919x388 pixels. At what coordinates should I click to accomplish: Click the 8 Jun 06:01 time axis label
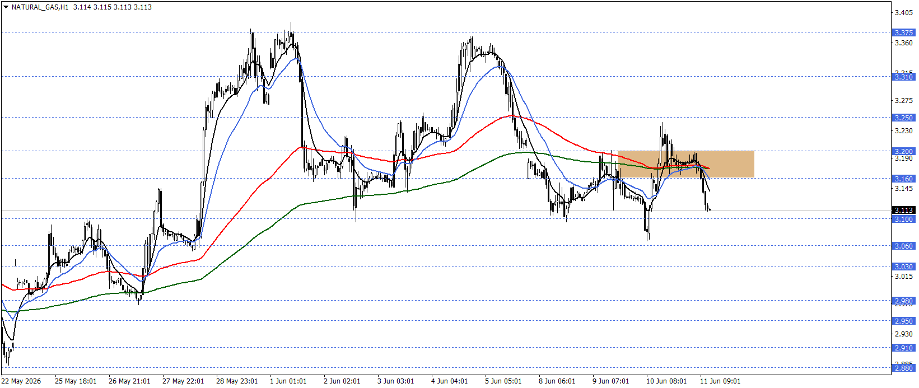click(557, 381)
